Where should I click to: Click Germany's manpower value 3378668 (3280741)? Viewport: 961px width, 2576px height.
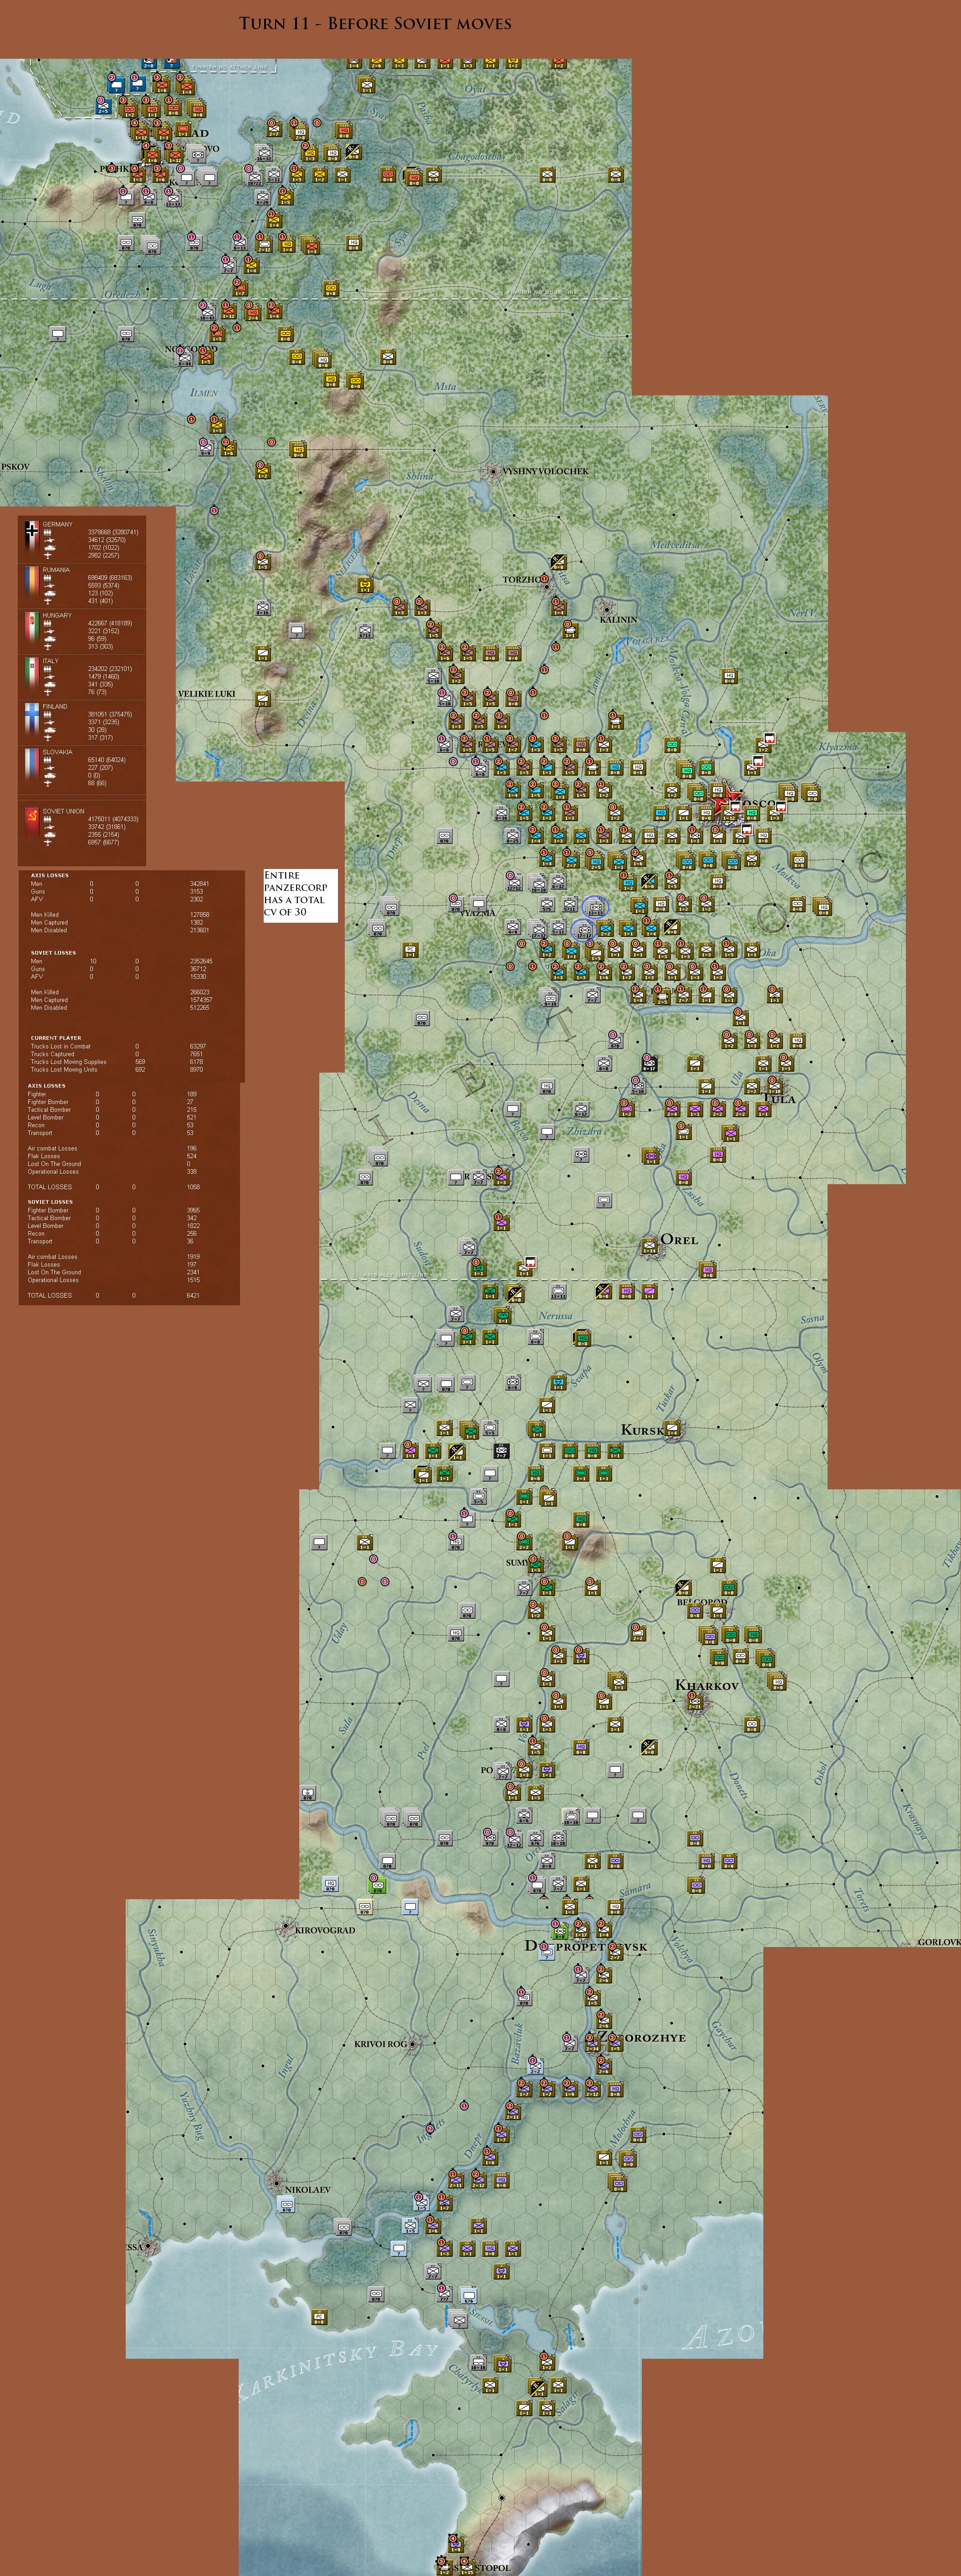[113, 532]
